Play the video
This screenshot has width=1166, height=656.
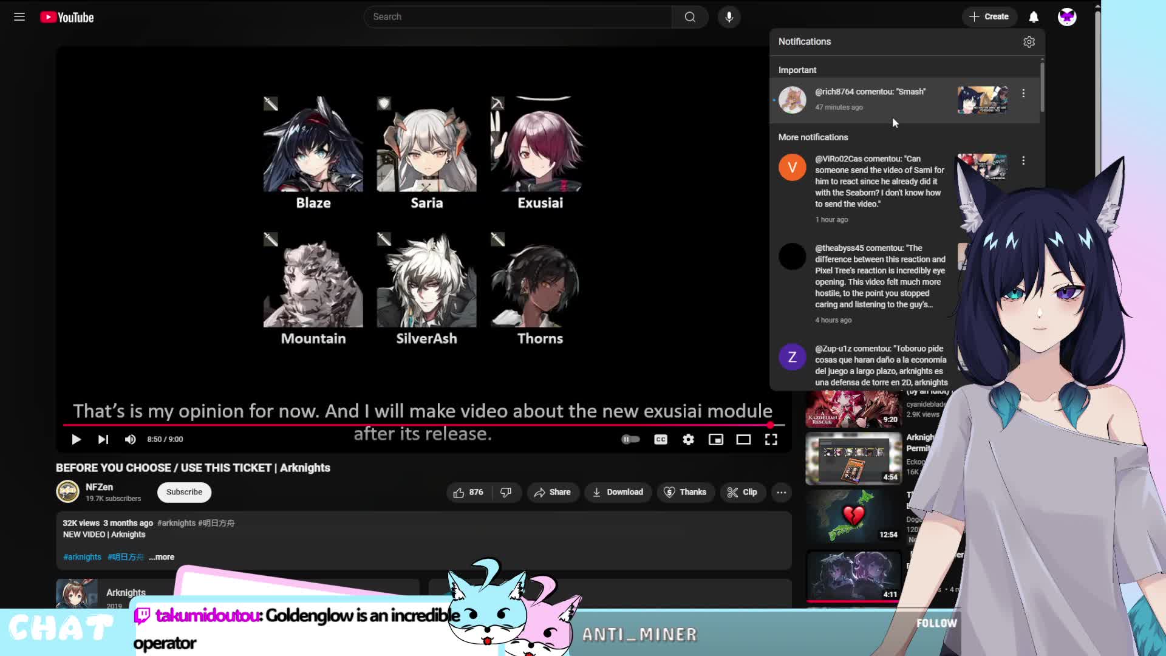76,439
